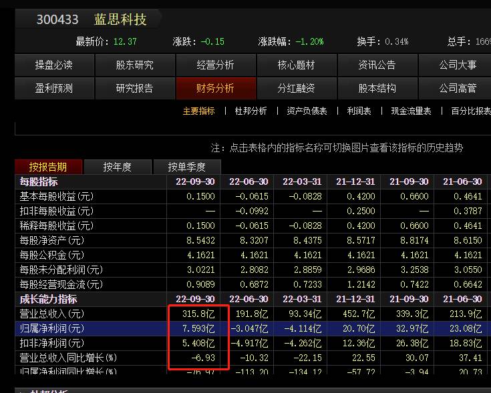
Task: Click 每股未分配利润 value 3.0221
Action: 200,270
